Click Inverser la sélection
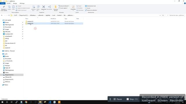Viewport: 186px width, 104px height. 91,10
